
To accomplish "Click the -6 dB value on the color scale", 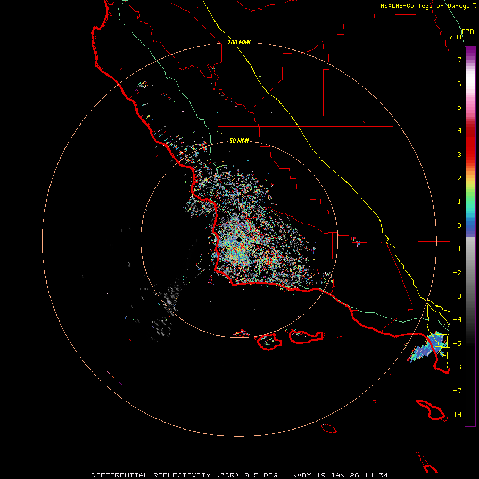I will 457,367.
